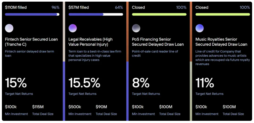Click the 8% target net returns figure
This screenshot has width=254, height=123.
pyautogui.click(x=141, y=83)
